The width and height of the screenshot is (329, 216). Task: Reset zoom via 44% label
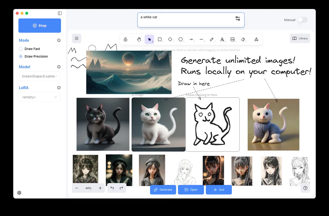pyautogui.click(x=88, y=188)
